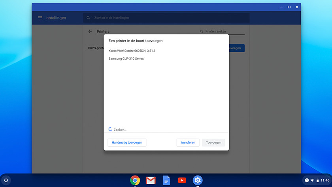Click the back arrow beside Printers
Screen dimensions: 332x187
pyautogui.click(x=90, y=32)
